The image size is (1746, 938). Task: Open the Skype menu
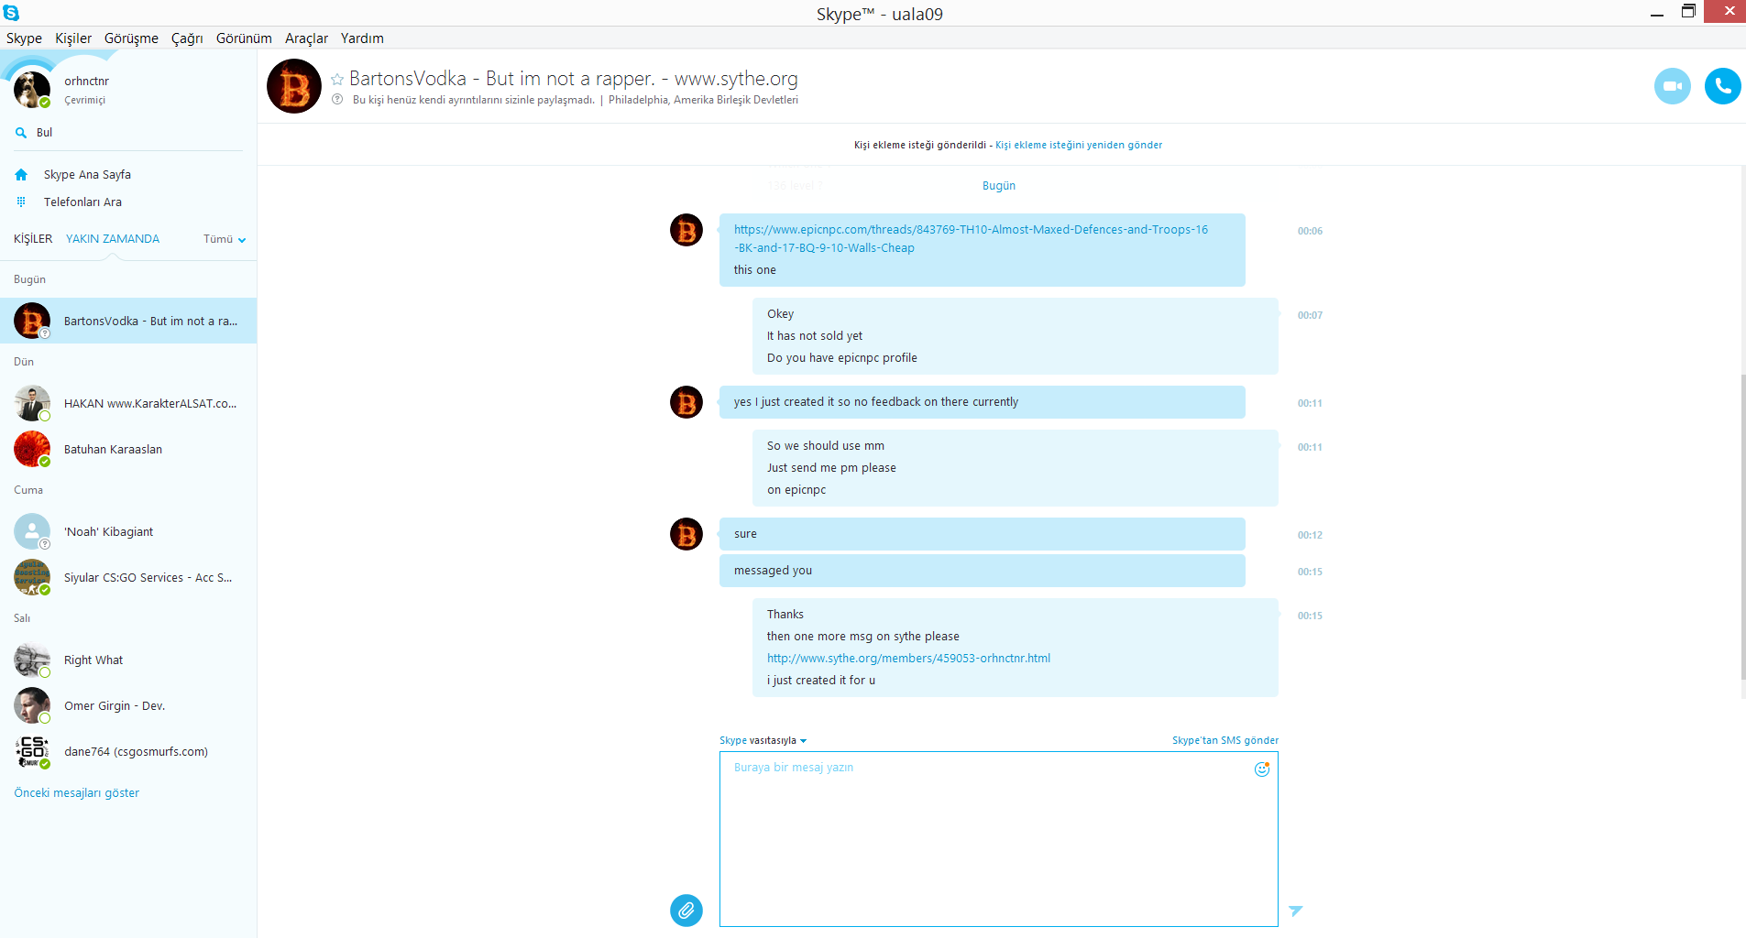coord(24,38)
